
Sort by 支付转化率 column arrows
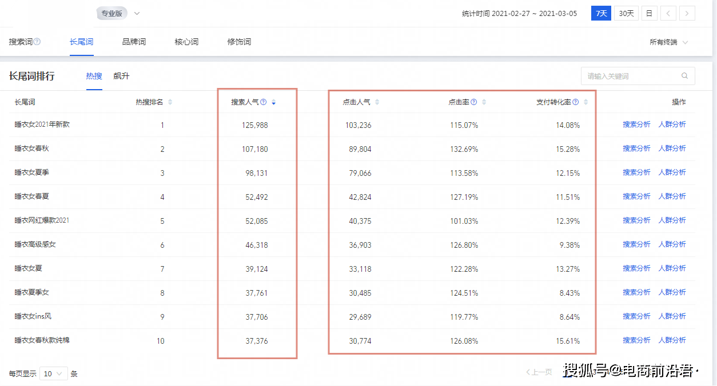[586, 102]
